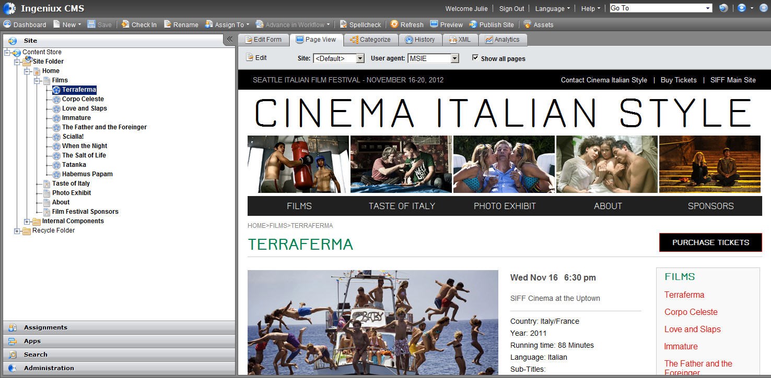The width and height of the screenshot is (771, 378).
Task: Collapse the Films tree node
Action: 37,81
